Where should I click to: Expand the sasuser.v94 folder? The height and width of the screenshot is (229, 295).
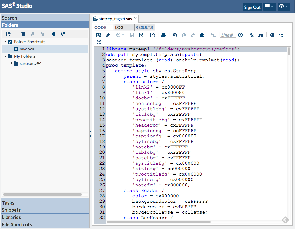click(x=12, y=63)
